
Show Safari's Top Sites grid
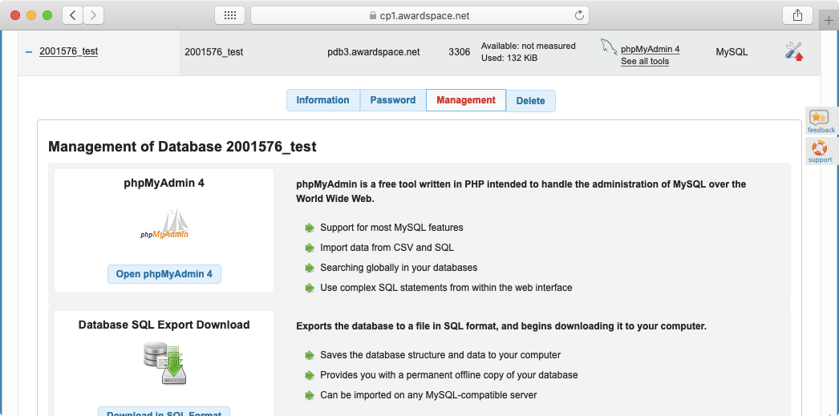[229, 15]
